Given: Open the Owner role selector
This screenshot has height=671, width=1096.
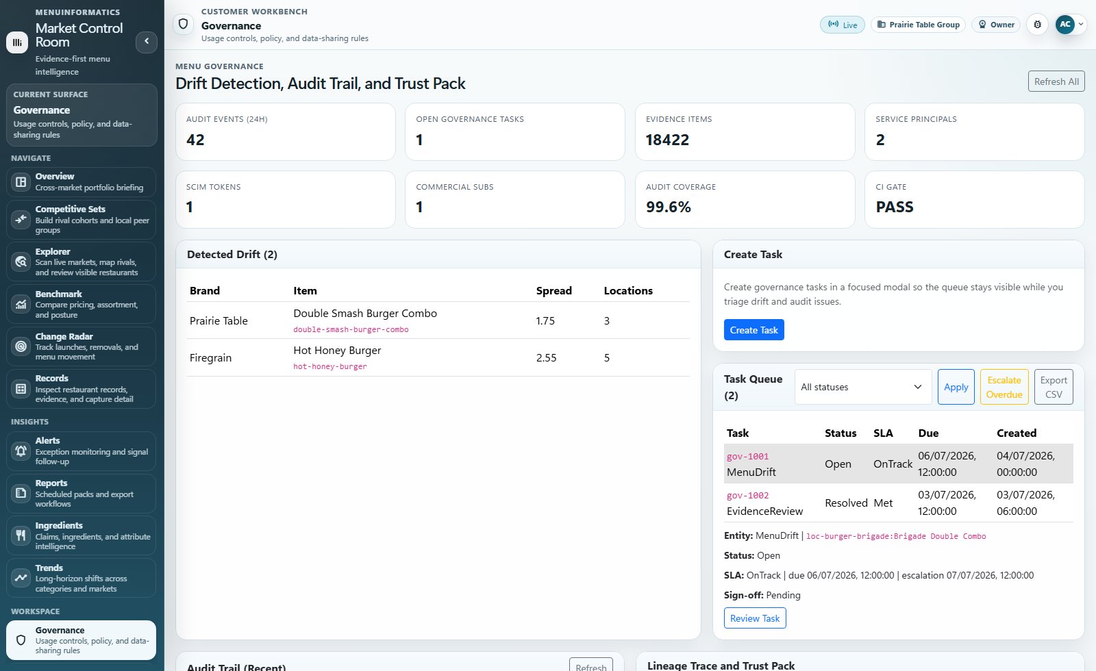Looking at the screenshot, I should [x=996, y=25].
